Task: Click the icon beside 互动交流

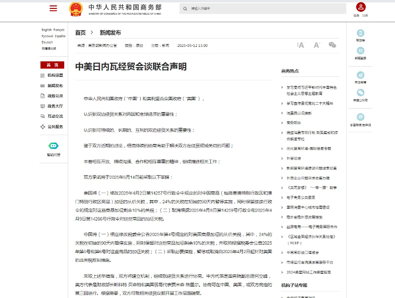Action: coord(42,116)
